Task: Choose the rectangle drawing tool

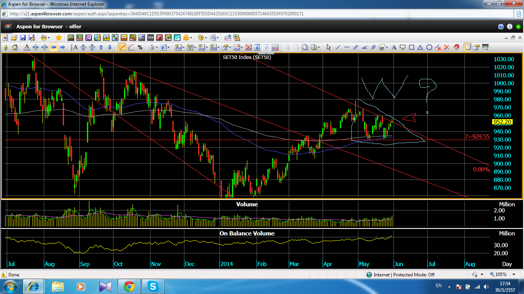Action: [412, 47]
